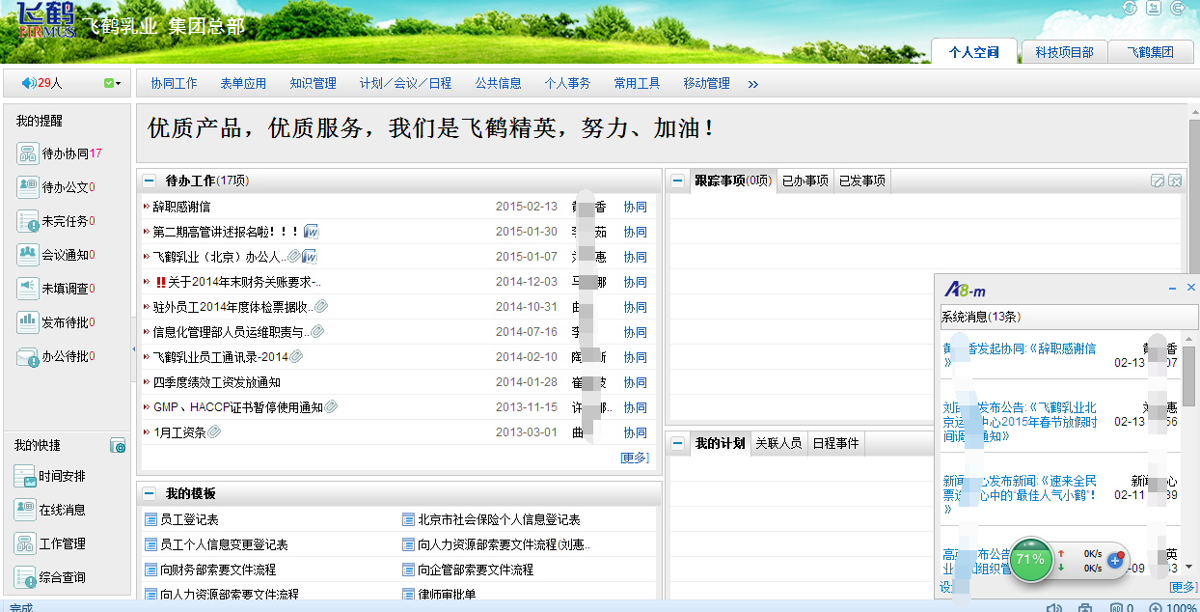Click 更多 link in A8-m popup
Viewport: 1200px width, 612px height.
click(1183, 587)
